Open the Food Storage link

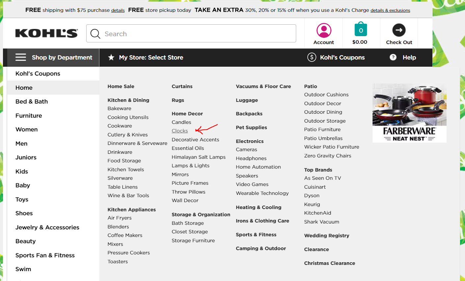124,161
